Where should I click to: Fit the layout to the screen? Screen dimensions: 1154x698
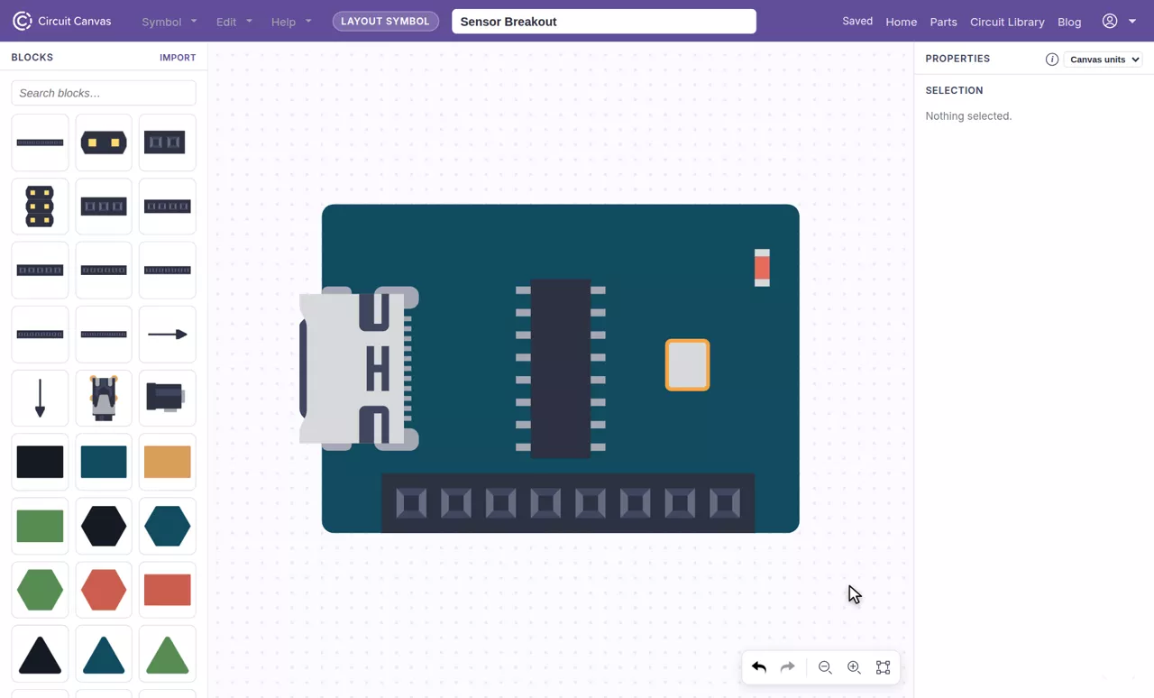pyautogui.click(x=884, y=667)
